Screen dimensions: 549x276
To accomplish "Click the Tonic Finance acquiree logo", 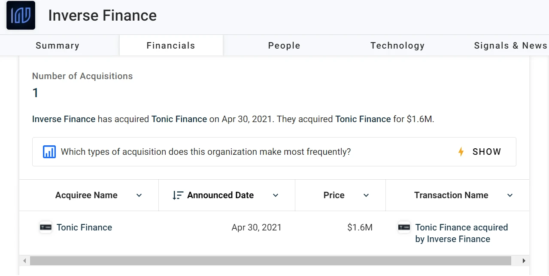I will (x=45, y=227).
